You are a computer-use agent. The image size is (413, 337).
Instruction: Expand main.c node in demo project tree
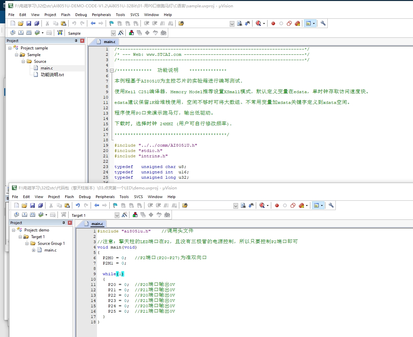[34, 250]
